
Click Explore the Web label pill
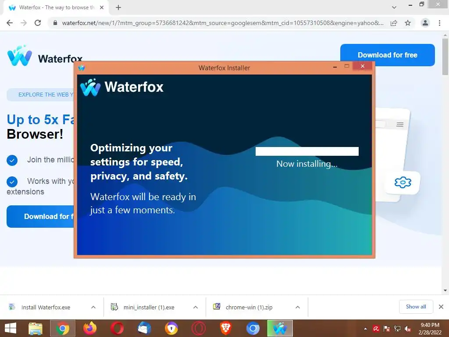(40, 95)
